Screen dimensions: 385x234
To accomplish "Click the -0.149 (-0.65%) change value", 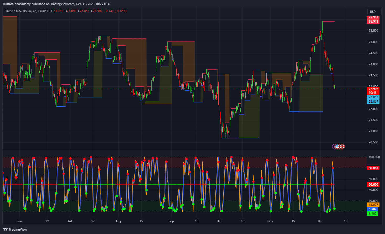I will click(115, 11).
